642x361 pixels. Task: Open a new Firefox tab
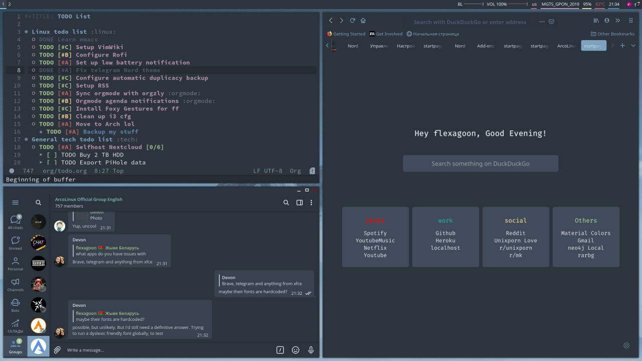pyautogui.click(x=622, y=46)
